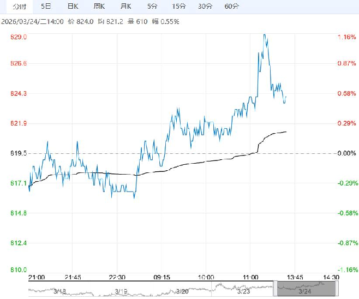Select the 日K daily candlestick tab
This screenshot has width=359, height=299.
[72, 7]
